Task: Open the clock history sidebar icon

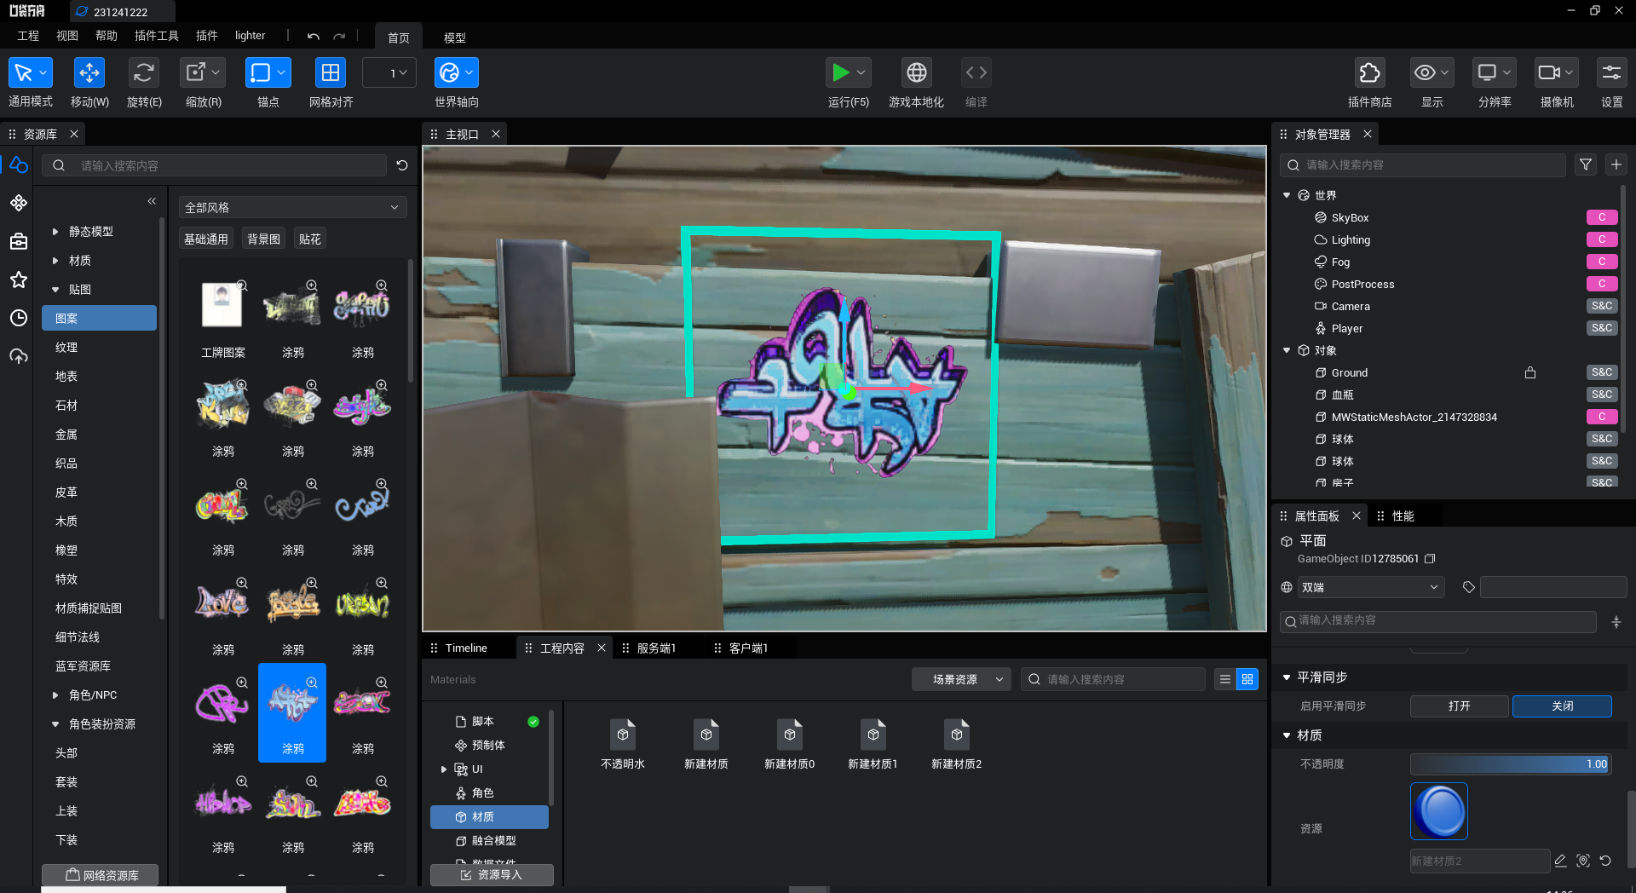Action: click(19, 318)
